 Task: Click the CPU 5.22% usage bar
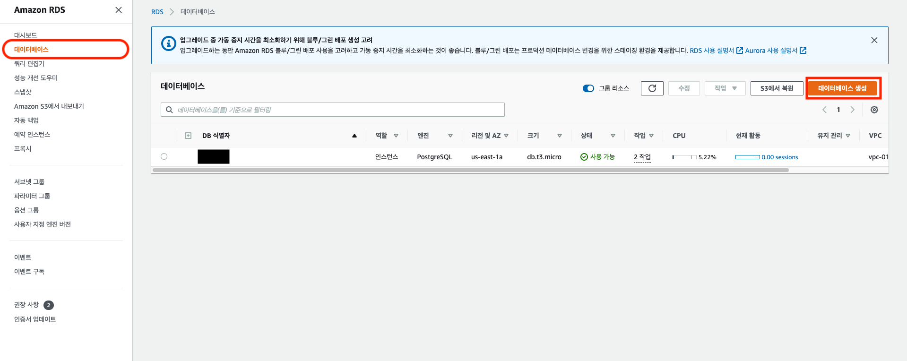pos(684,157)
